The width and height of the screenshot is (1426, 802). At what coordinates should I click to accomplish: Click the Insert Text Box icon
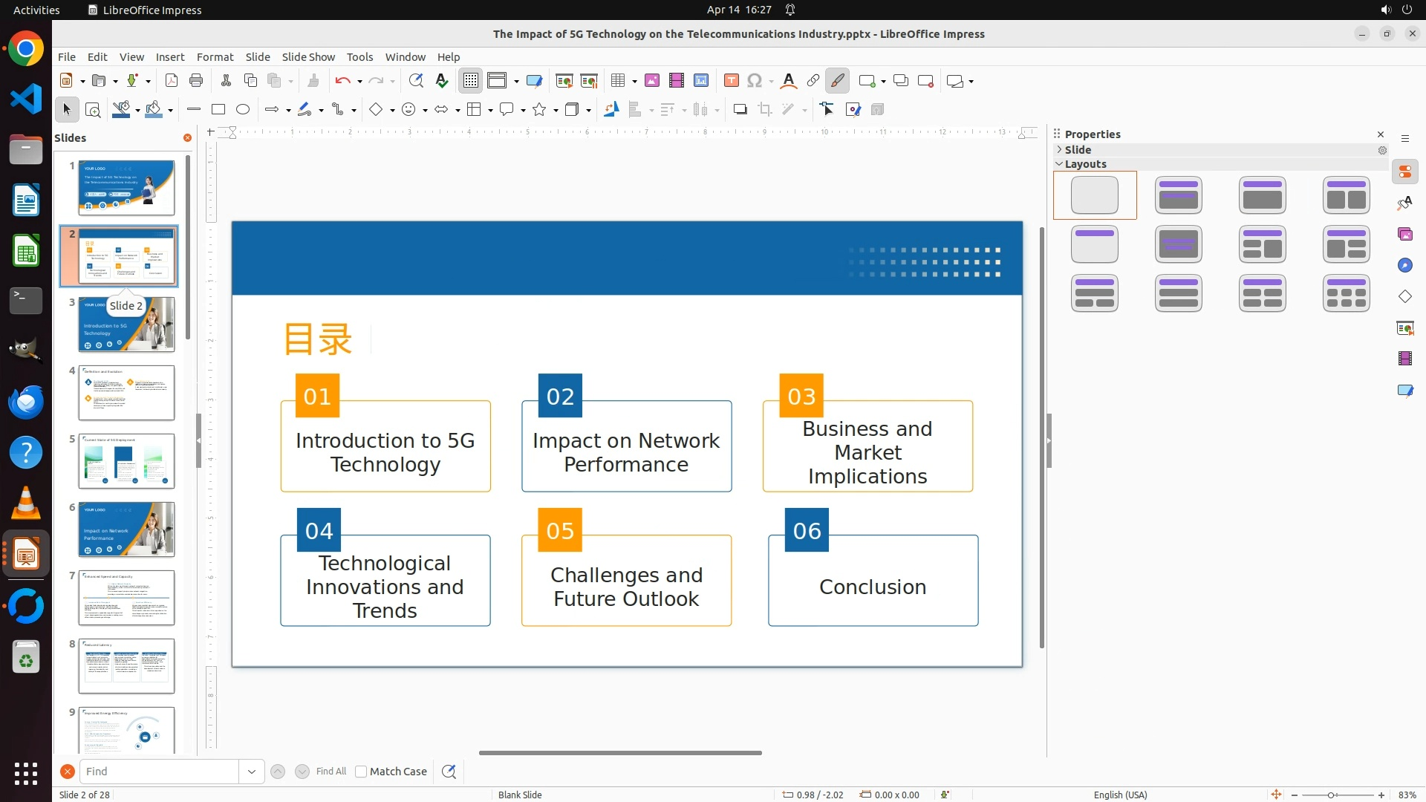731,81
